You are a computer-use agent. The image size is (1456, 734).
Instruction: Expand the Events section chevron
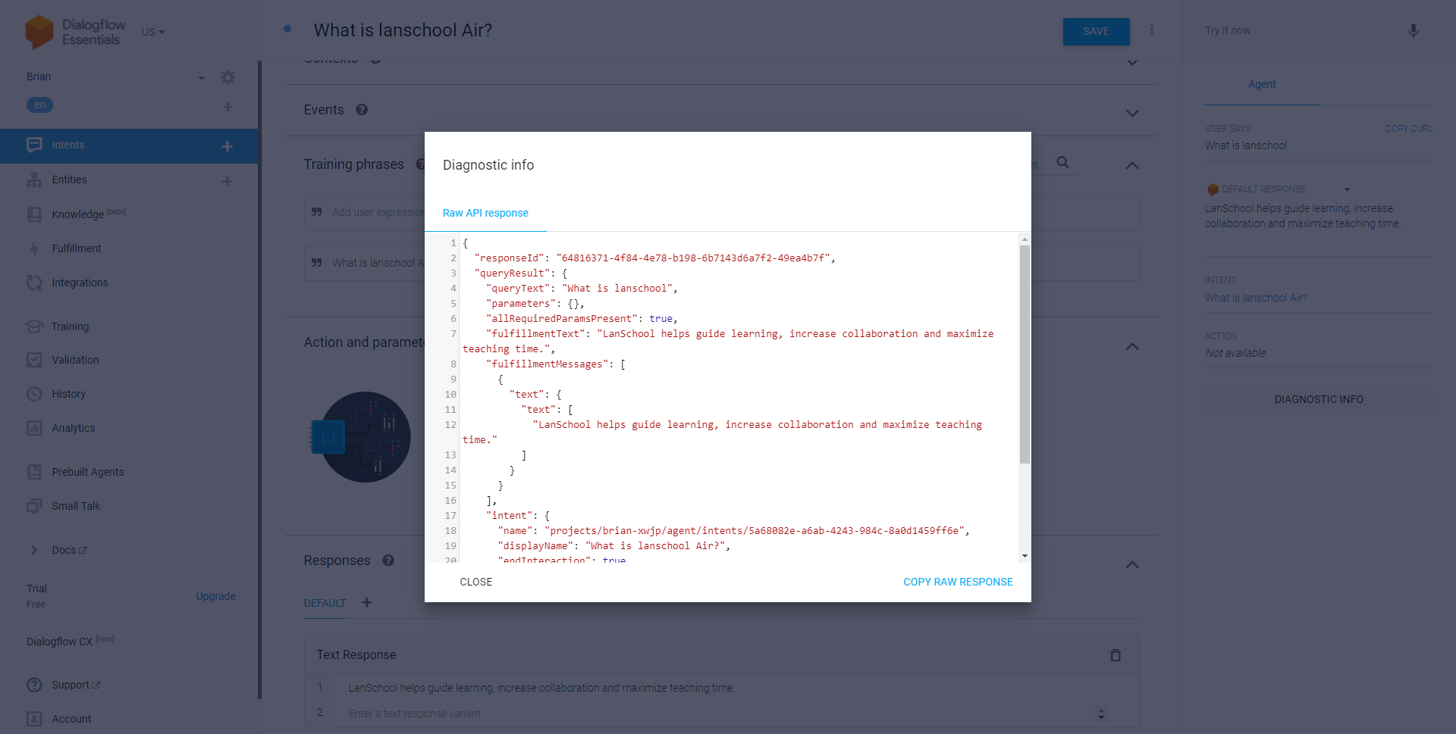click(1131, 113)
